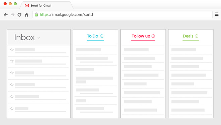Open the browser home icon
The height and width of the screenshot is (125, 221).
pyautogui.click(x=26, y=15)
